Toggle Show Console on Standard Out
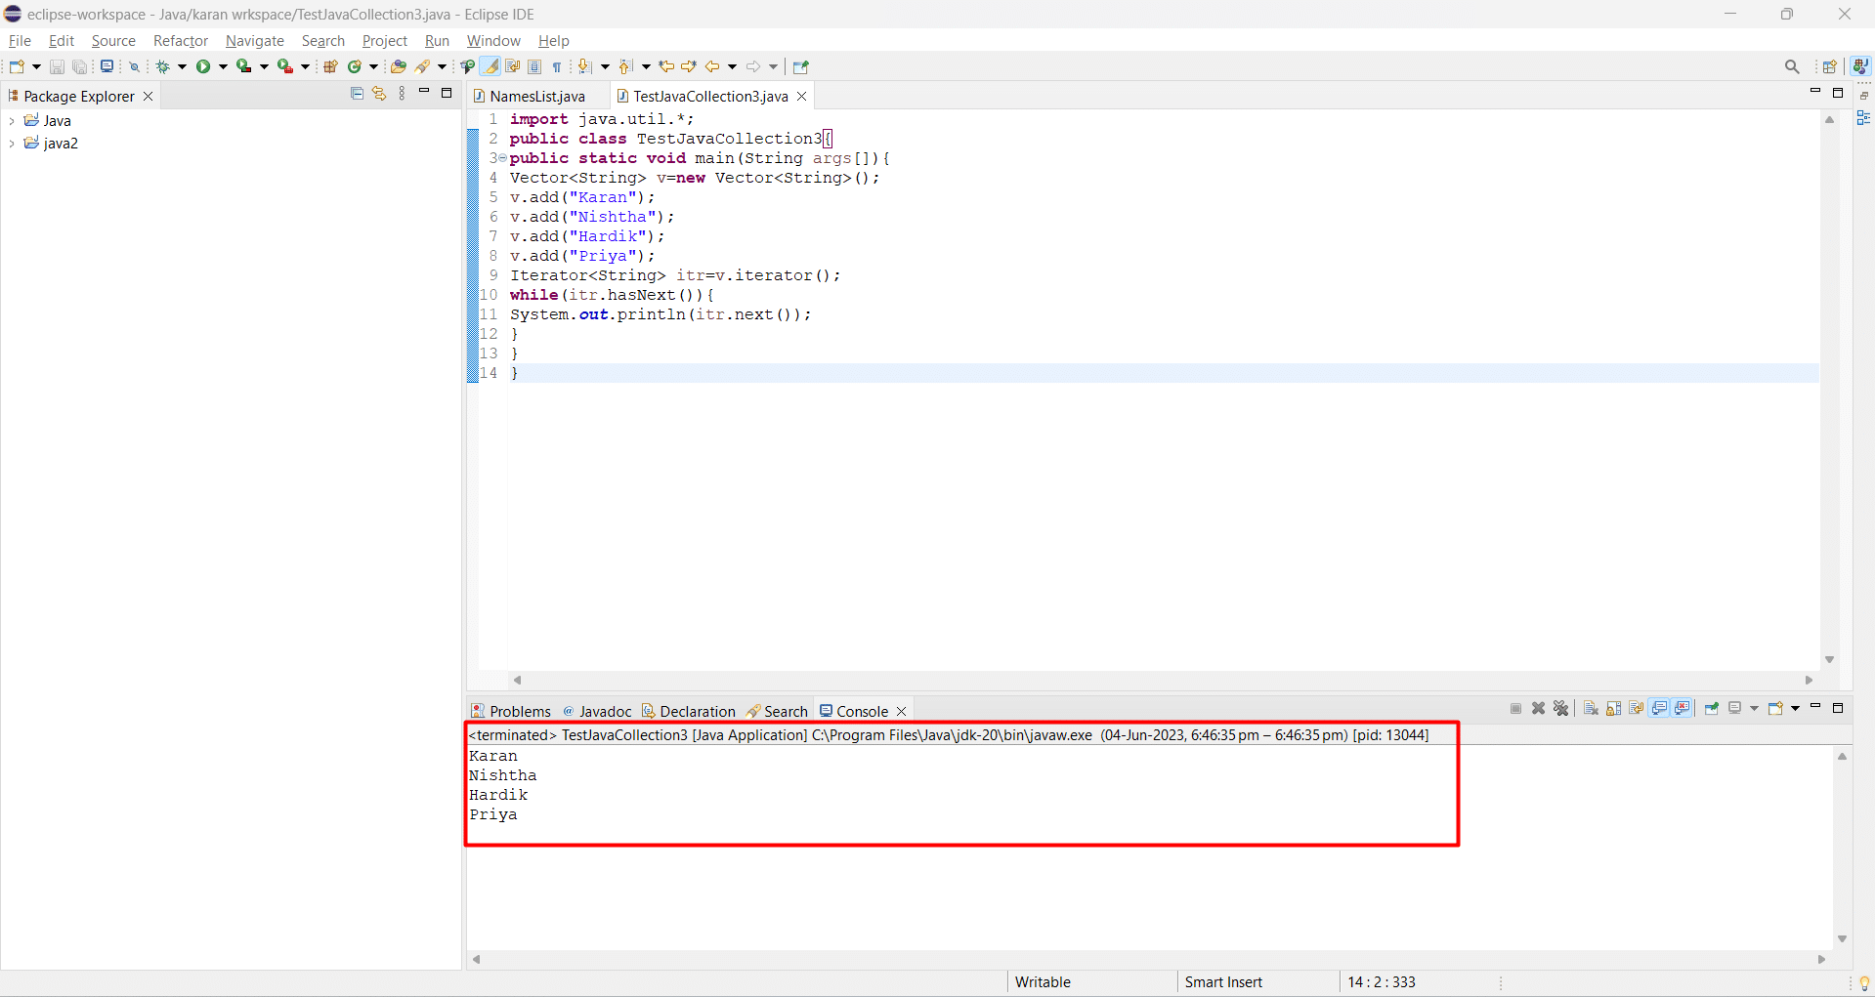This screenshot has height=997, width=1875. click(x=1659, y=708)
